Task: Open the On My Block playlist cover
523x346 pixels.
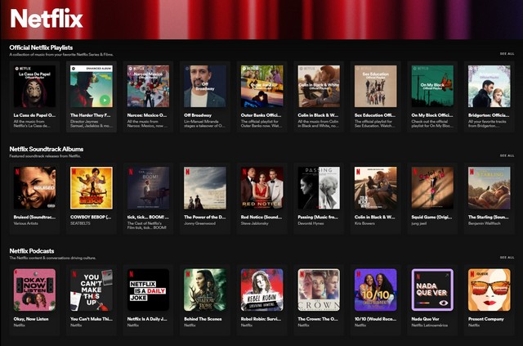Action: 432,86
